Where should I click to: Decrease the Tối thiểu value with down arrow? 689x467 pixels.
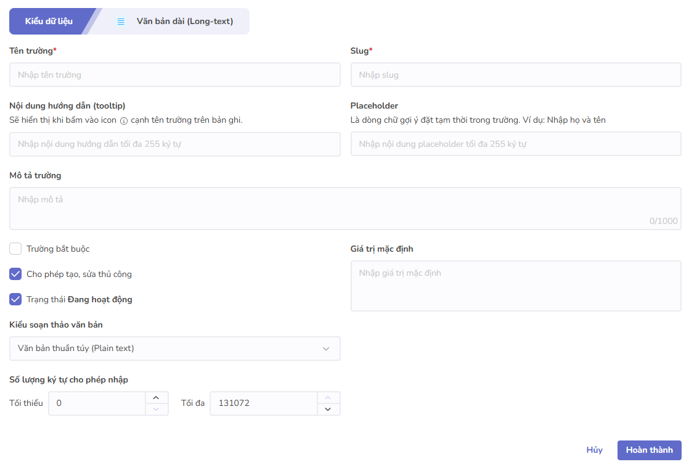pyautogui.click(x=156, y=409)
